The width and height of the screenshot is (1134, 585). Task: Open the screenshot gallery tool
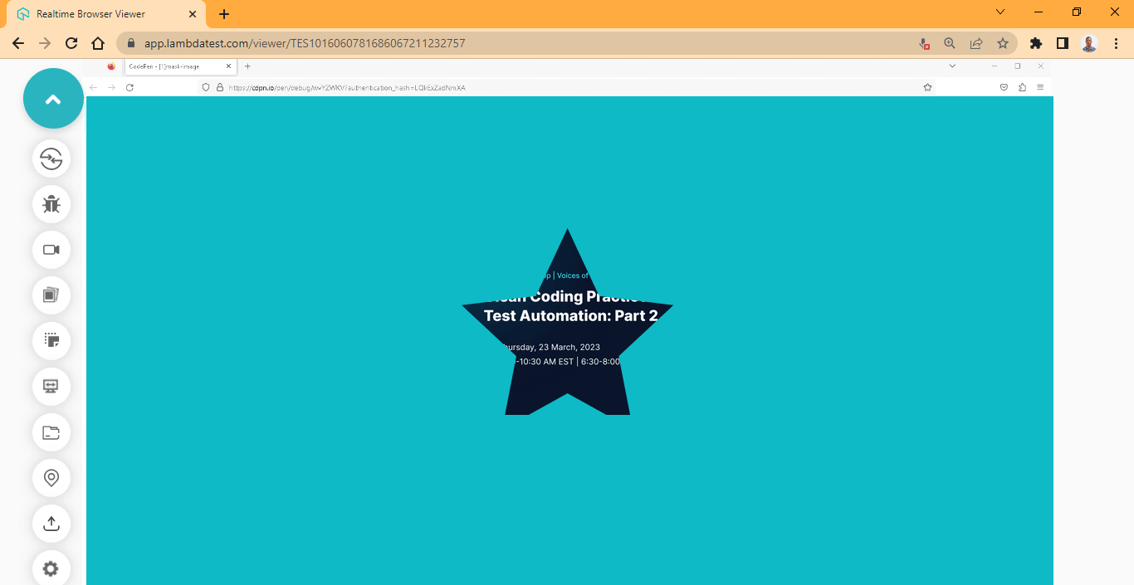51,295
